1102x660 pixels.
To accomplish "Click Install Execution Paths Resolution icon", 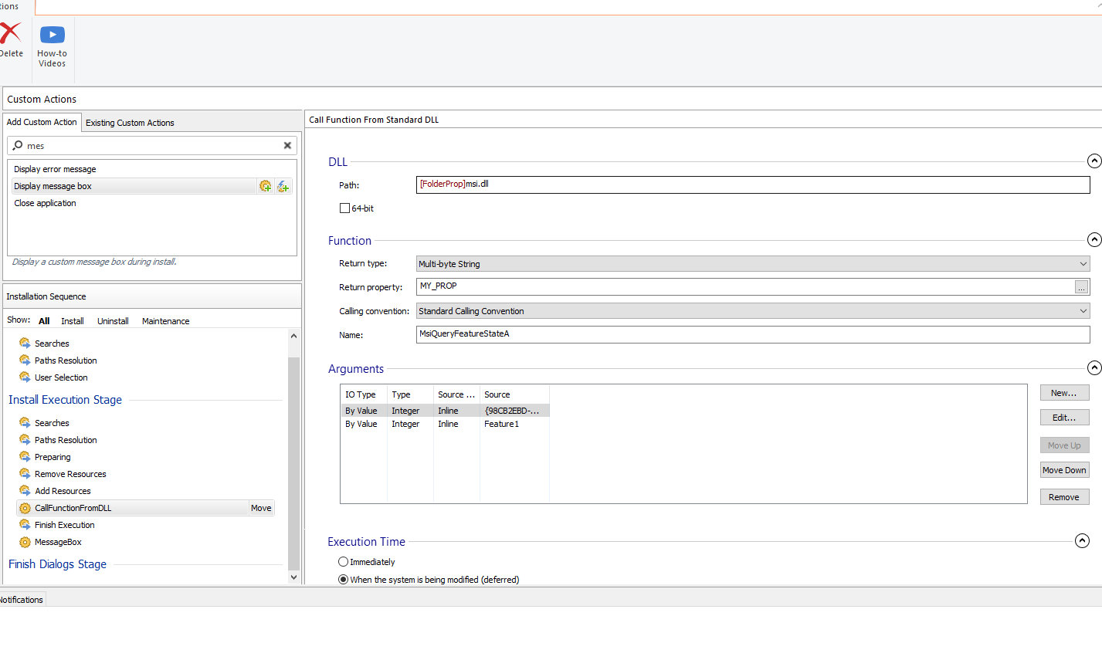I will pos(25,439).
